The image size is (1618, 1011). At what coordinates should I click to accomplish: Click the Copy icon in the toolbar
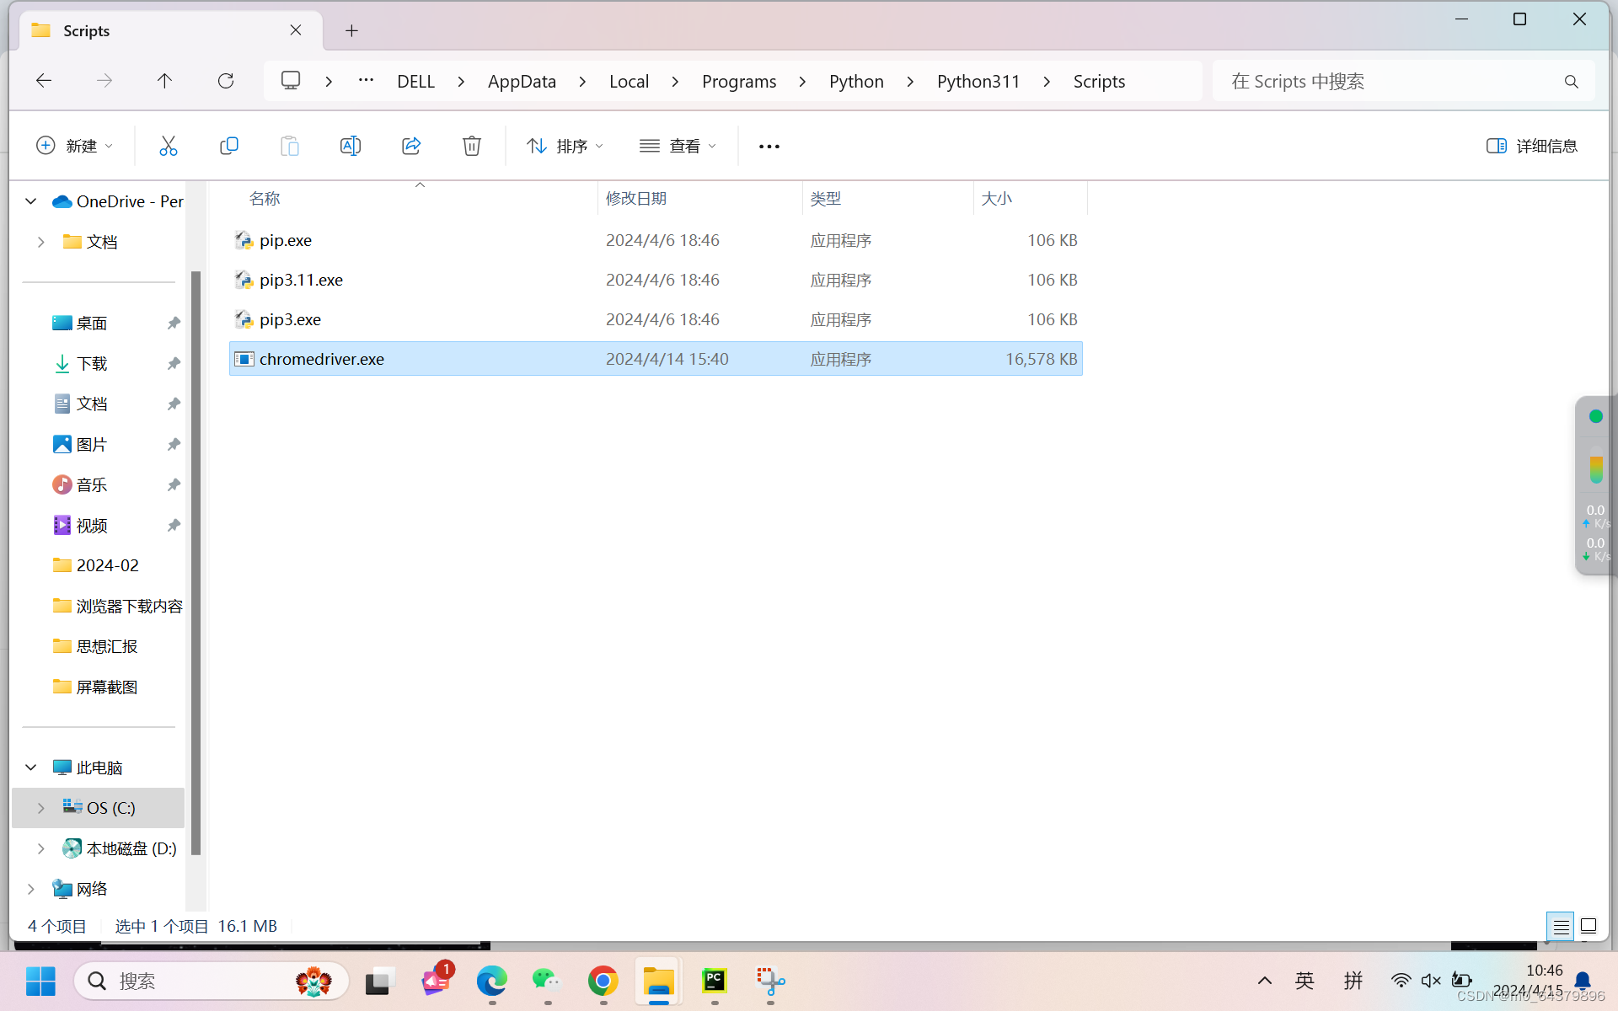(x=228, y=145)
